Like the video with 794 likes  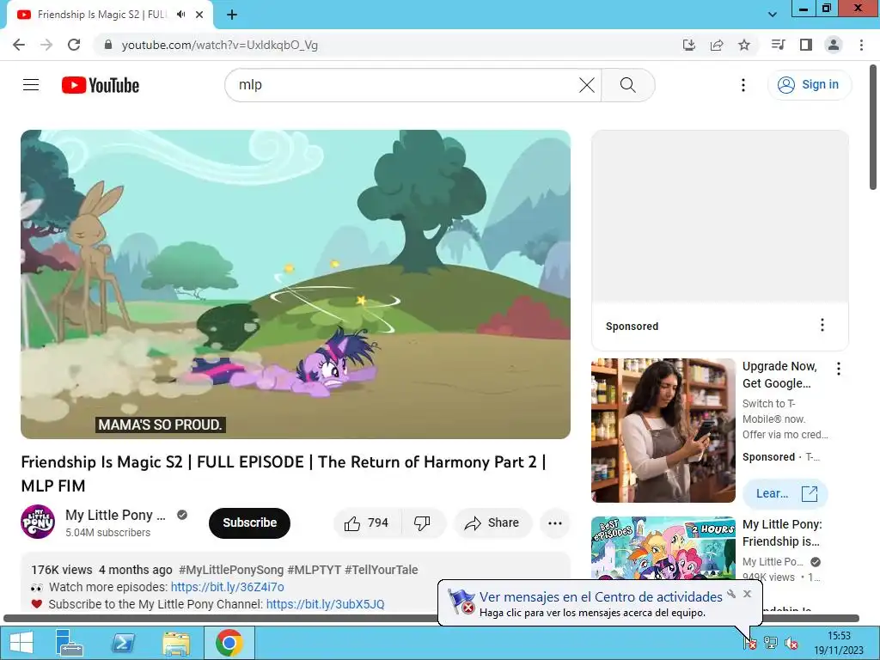point(367,523)
